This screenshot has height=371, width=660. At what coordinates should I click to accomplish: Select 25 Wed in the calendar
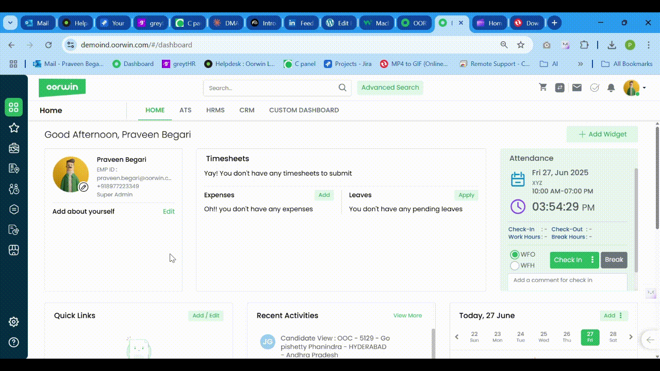(543, 337)
